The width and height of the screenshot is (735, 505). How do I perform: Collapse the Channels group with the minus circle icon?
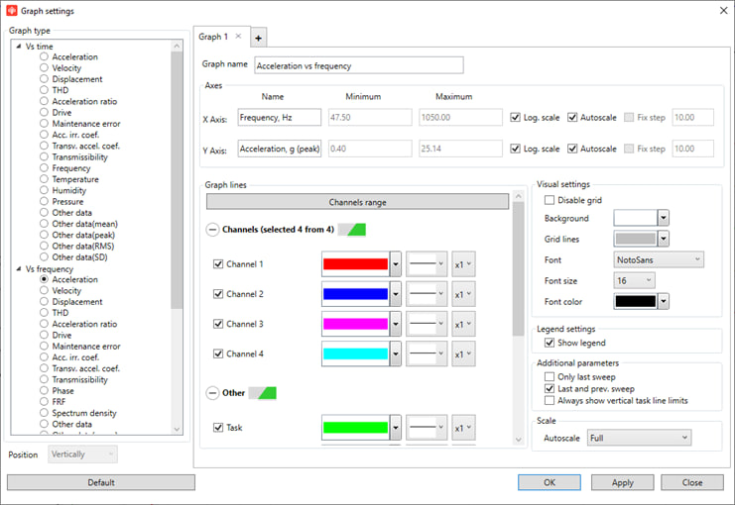[212, 230]
